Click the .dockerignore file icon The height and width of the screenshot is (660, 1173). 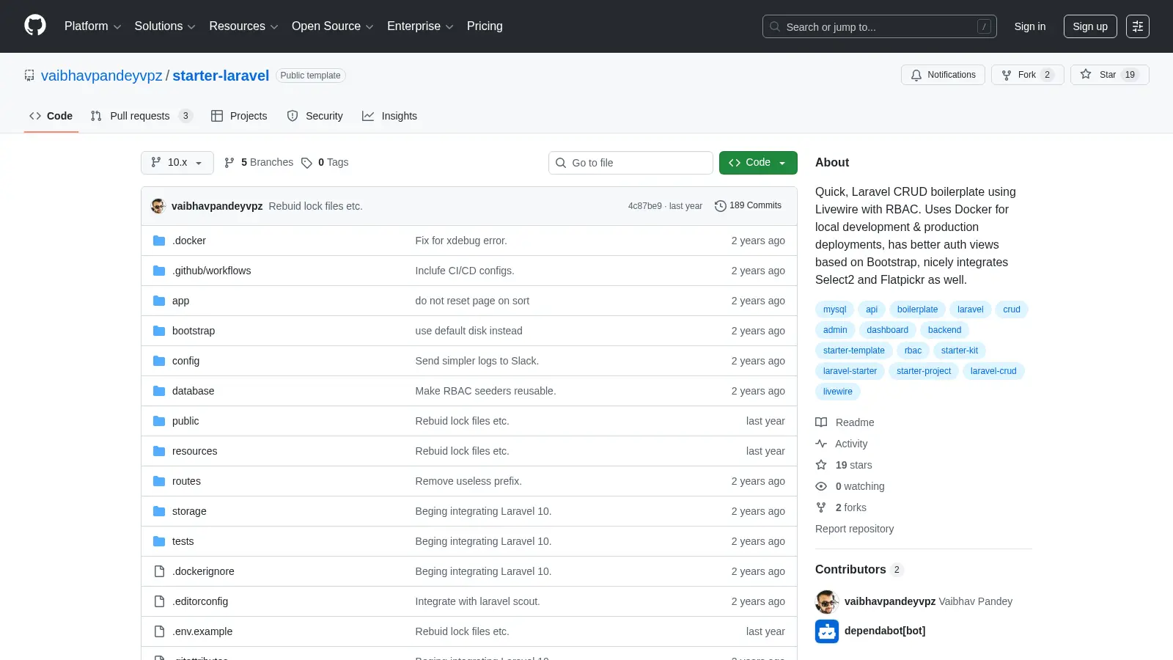[x=159, y=571]
